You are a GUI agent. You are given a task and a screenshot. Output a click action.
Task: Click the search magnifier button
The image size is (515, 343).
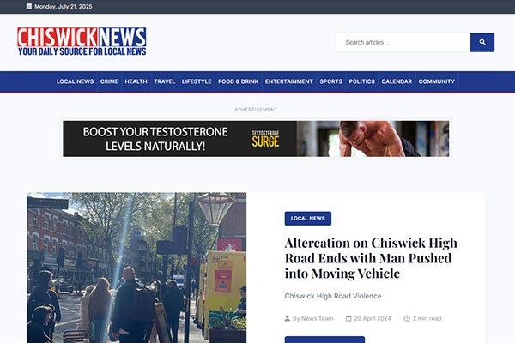482,42
